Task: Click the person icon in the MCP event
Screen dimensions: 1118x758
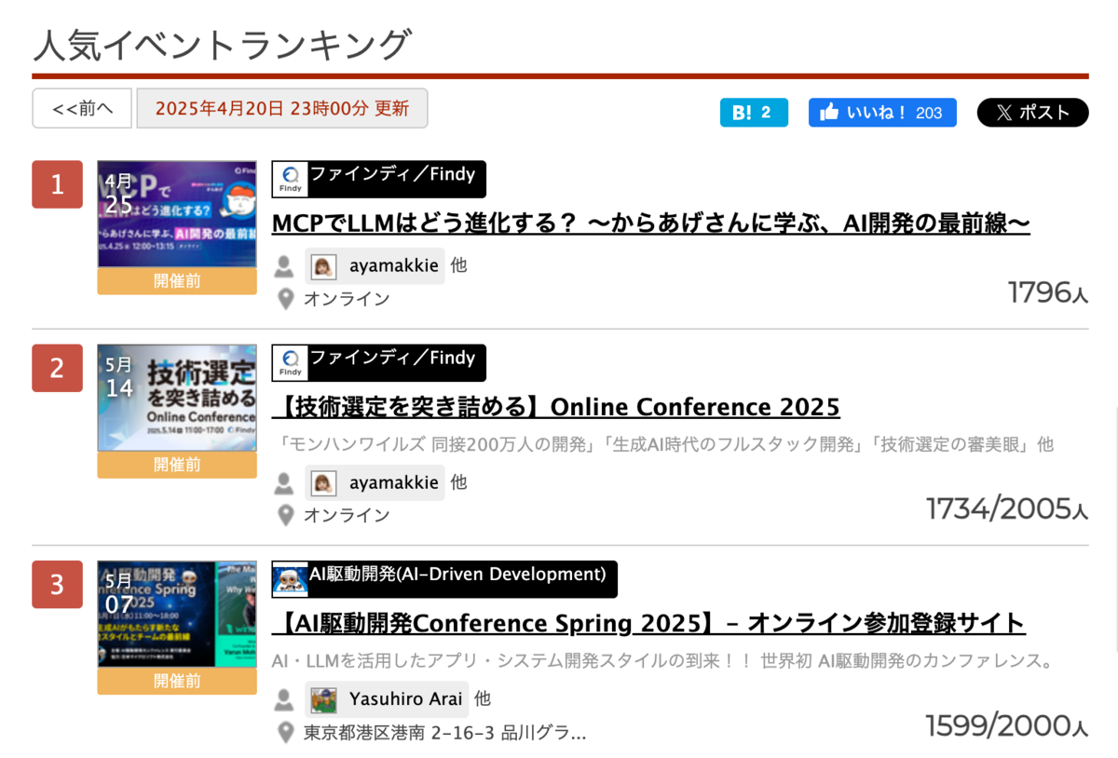Action: [x=284, y=267]
